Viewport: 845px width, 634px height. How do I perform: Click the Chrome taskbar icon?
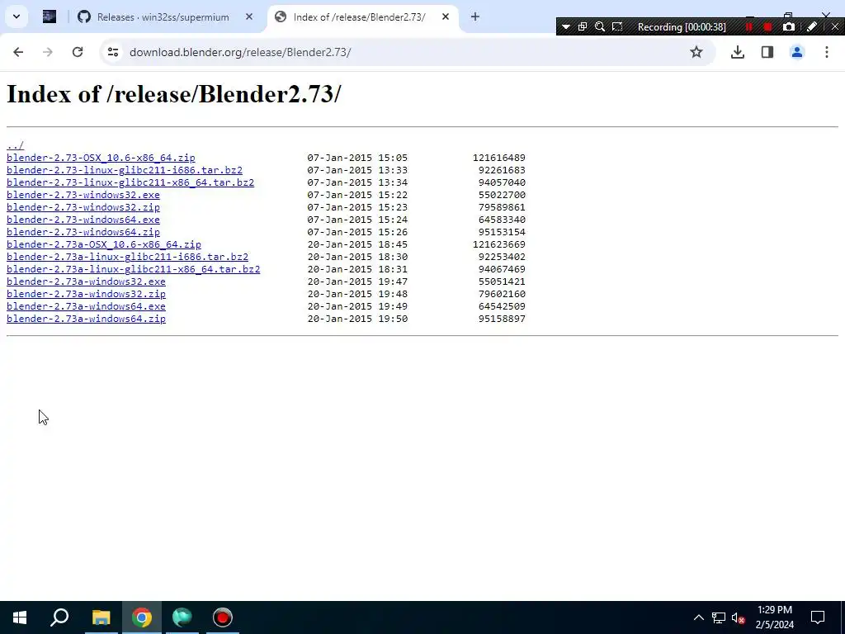(x=142, y=617)
